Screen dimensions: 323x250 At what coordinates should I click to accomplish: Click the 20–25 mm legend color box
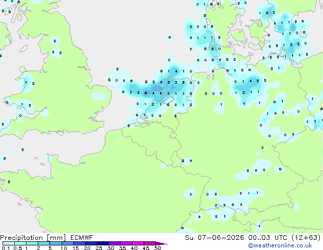pyautogui.click(x=91, y=243)
